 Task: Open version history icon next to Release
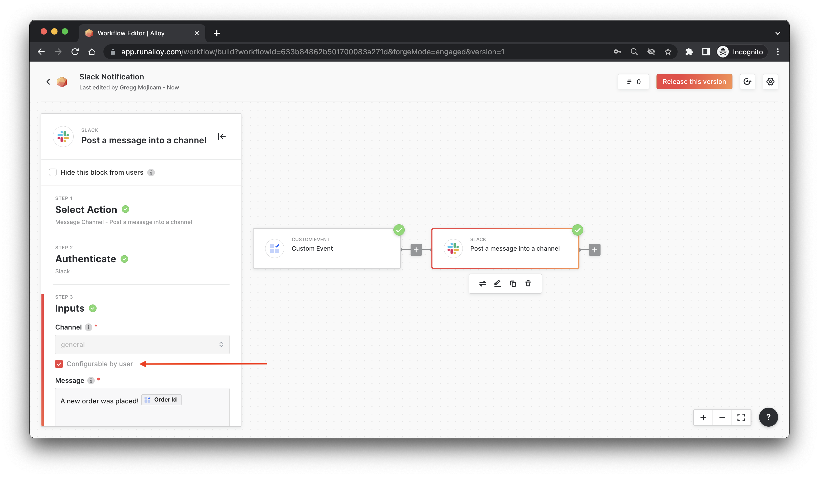pyautogui.click(x=747, y=82)
